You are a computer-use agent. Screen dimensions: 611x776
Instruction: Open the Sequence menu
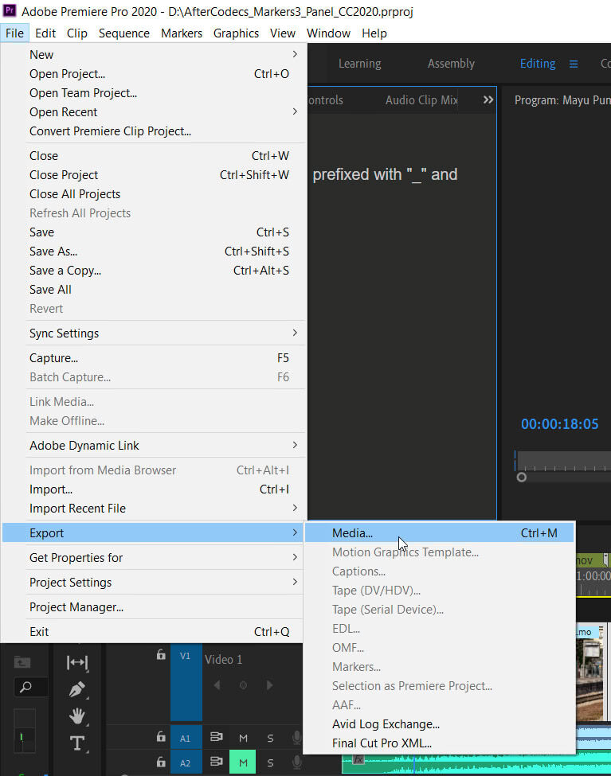[124, 33]
